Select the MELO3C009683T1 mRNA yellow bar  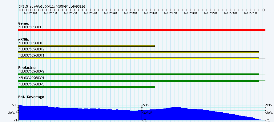click(139, 58)
